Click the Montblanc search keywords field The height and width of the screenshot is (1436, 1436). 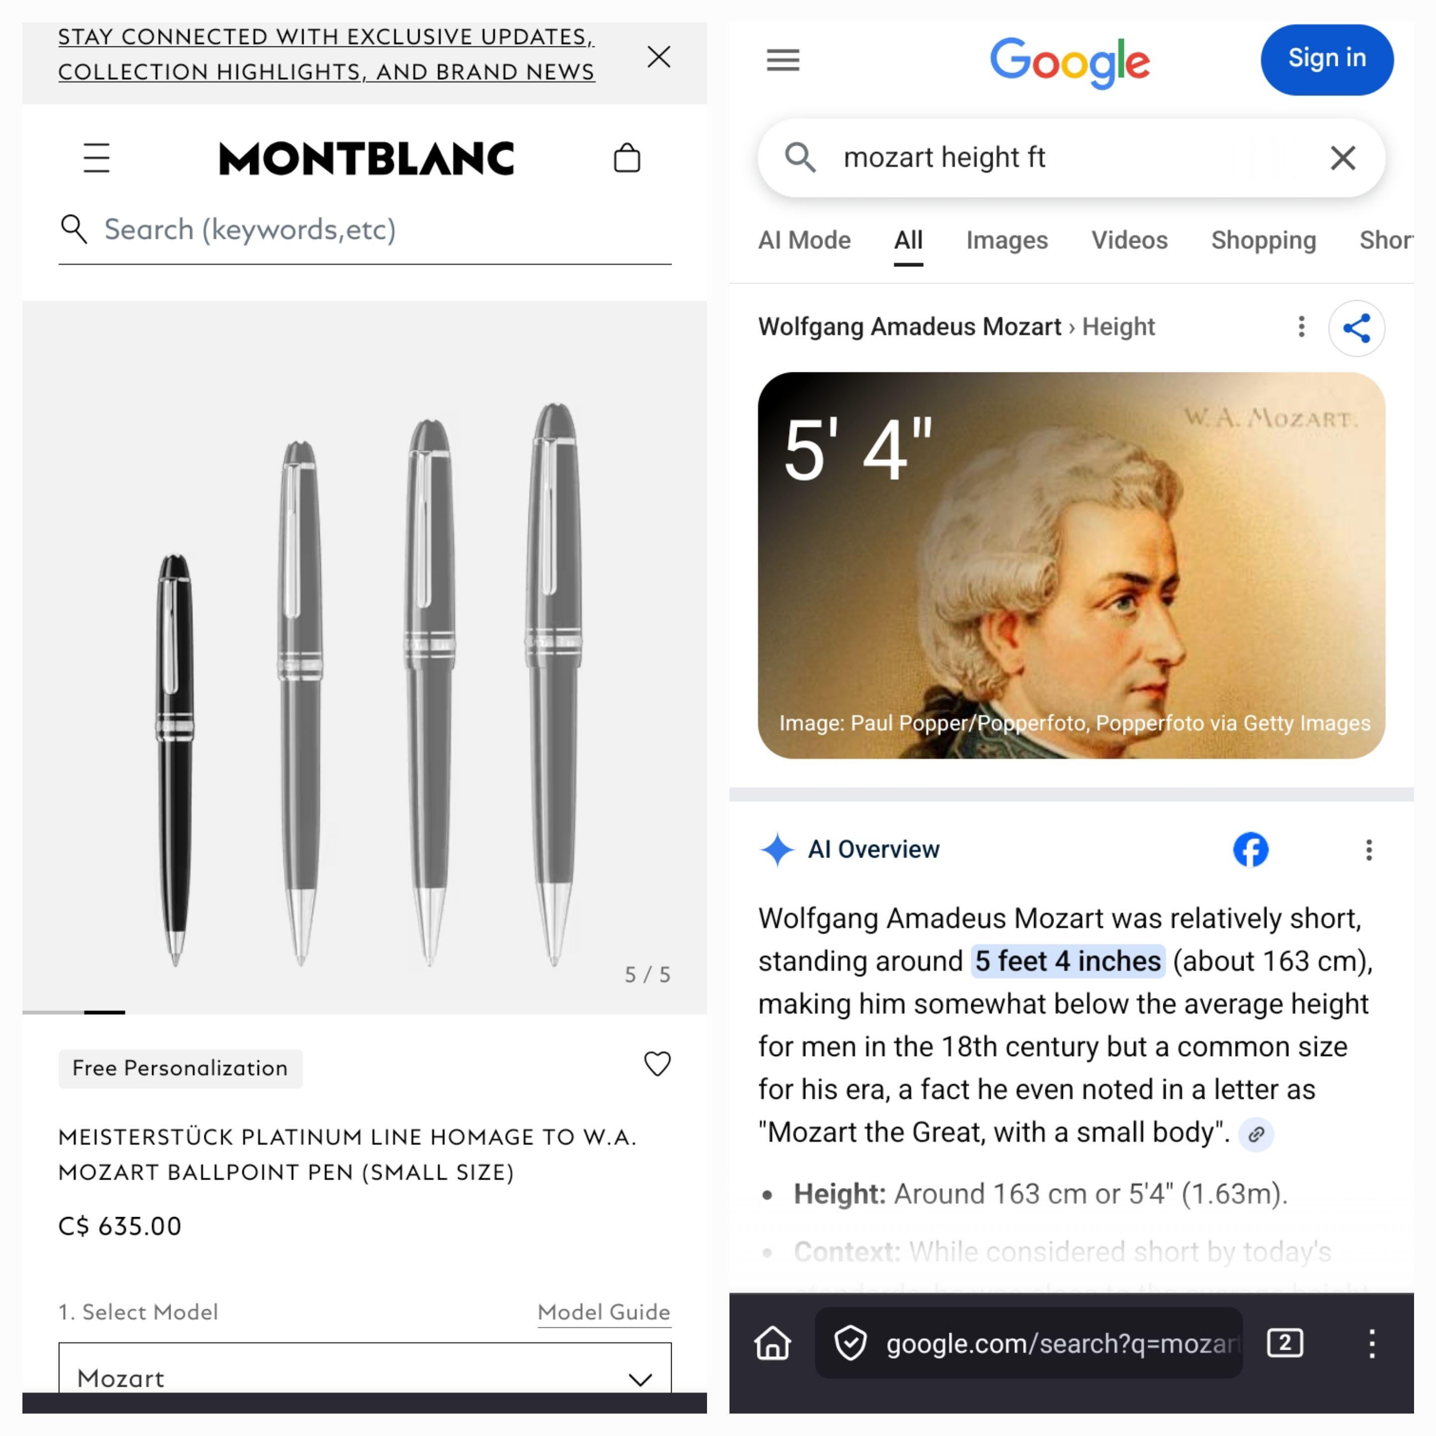click(x=365, y=230)
